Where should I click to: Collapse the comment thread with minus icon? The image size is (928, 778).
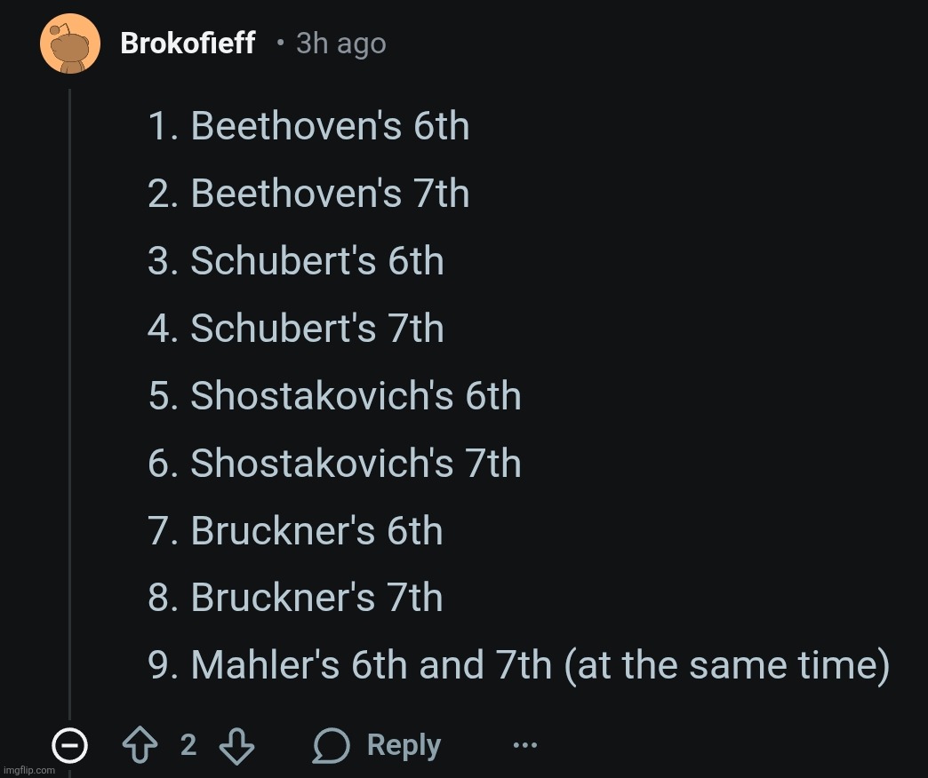click(69, 745)
